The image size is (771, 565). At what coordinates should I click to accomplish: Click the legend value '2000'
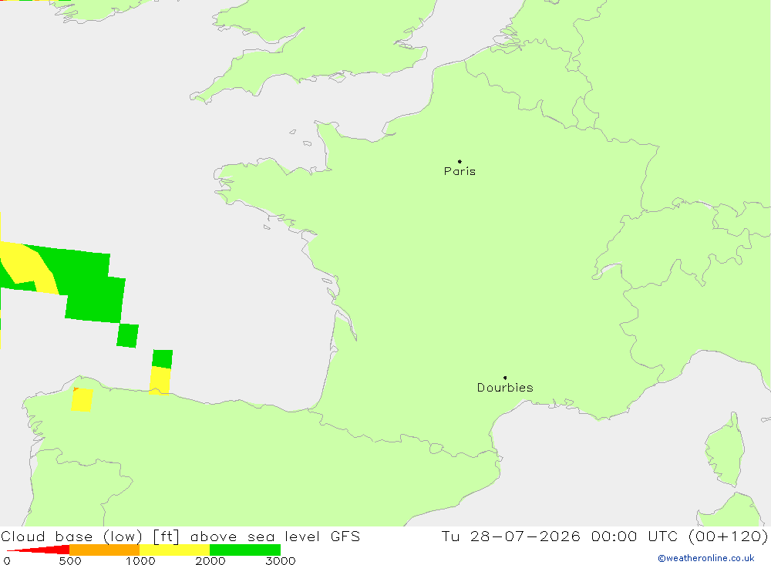click(x=210, y=560)
